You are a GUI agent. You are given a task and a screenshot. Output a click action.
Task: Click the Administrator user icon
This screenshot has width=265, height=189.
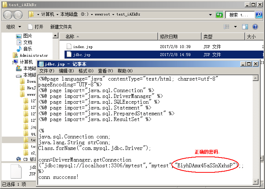(15, 55)
